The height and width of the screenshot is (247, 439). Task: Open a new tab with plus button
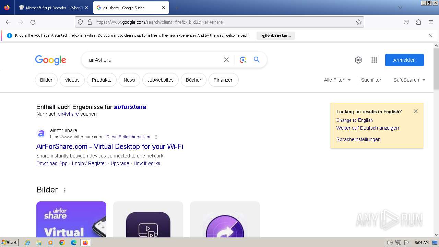pyautogui.click(x=176, y=8)
